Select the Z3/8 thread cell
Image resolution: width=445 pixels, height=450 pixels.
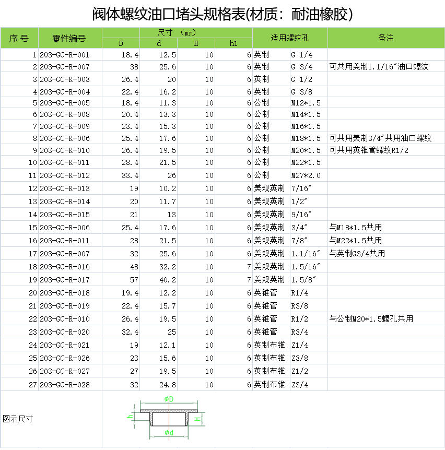(308, 358)
